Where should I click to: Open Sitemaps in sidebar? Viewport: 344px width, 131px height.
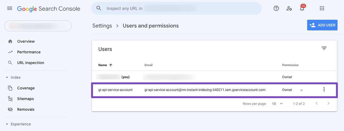tap(26, 99)
